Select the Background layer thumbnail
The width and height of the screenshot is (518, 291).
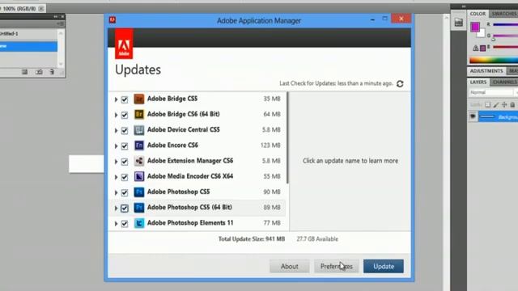487,116
